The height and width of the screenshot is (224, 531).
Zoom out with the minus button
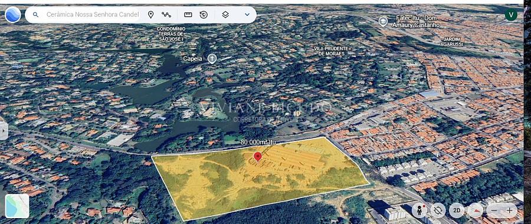(x=494, y=210)
